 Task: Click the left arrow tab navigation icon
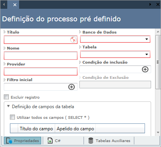[x=4, y=5]
